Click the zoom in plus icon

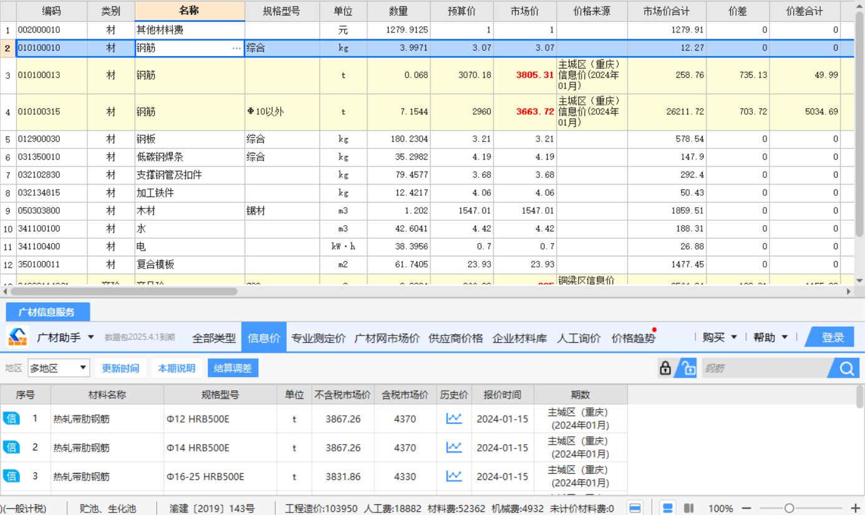(856, 508)
